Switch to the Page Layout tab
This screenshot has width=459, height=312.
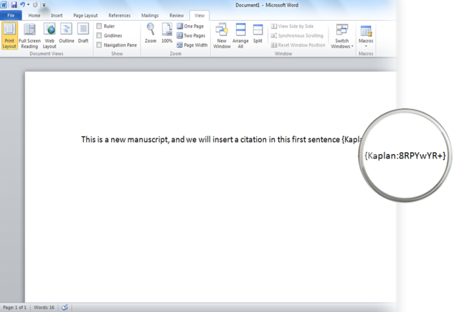coord(85,16)
